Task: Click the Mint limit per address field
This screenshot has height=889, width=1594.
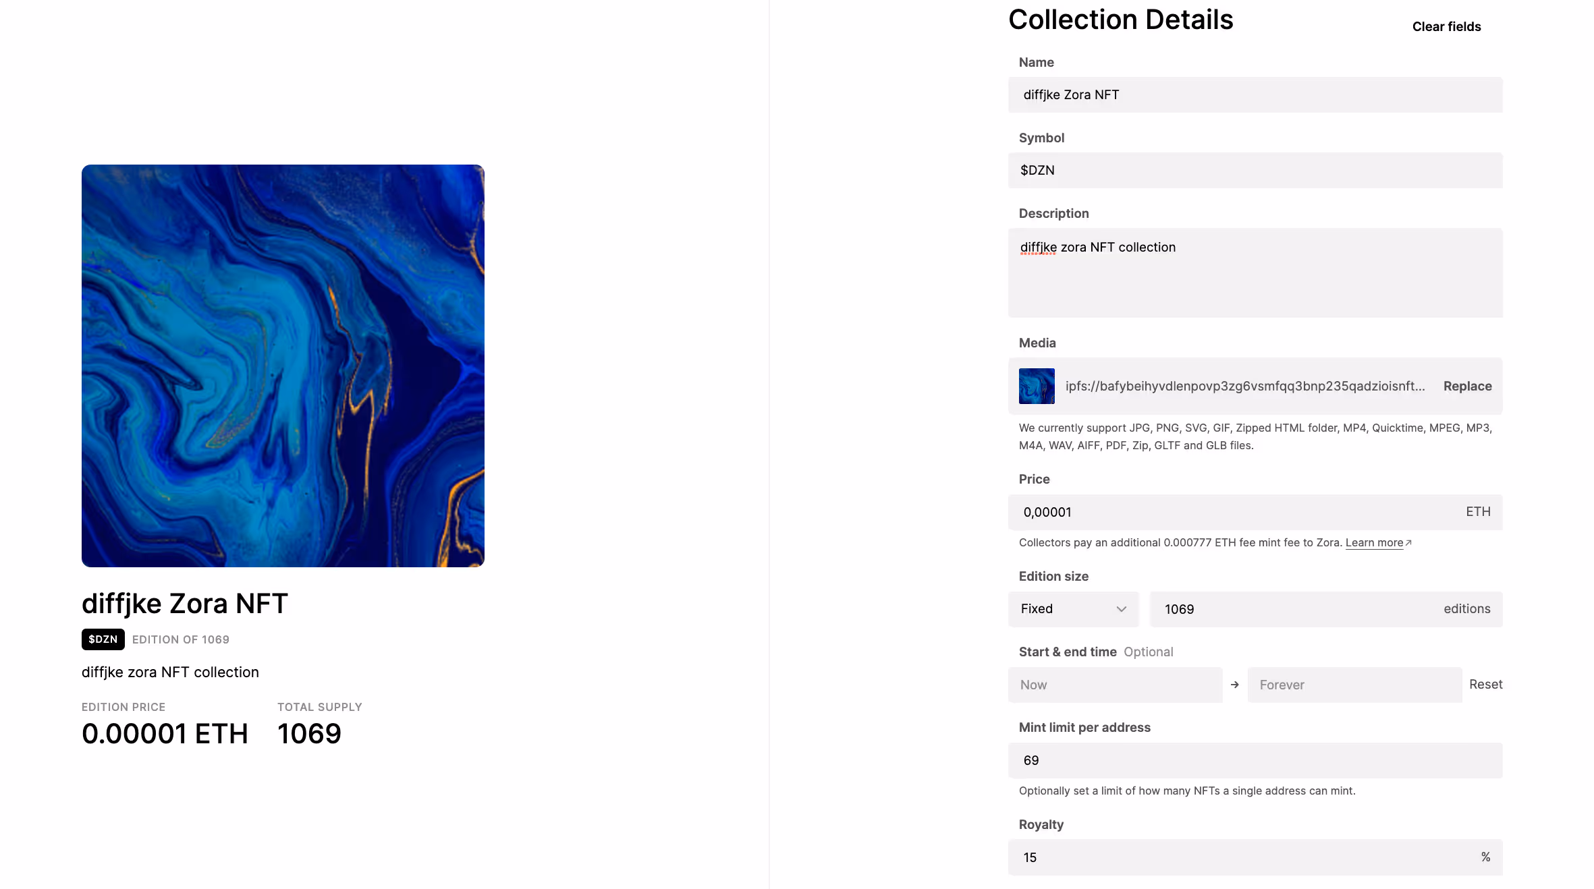Action: [x=1255, y=760]
